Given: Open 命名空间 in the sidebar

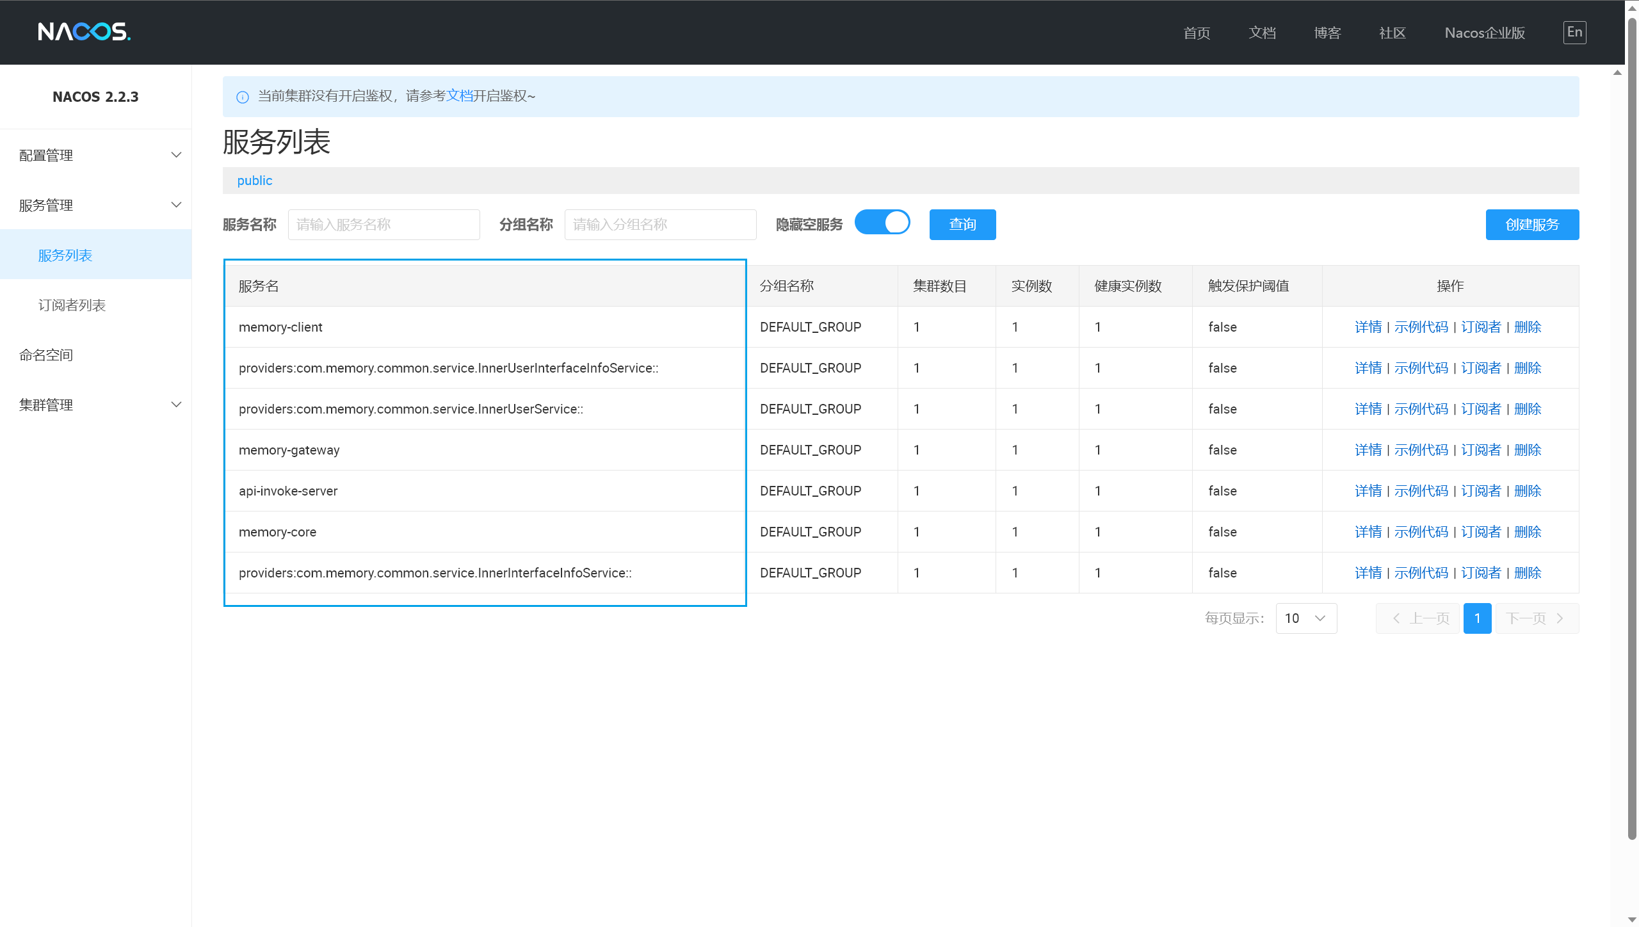Looking at the screenshot, I should [96, 355].
